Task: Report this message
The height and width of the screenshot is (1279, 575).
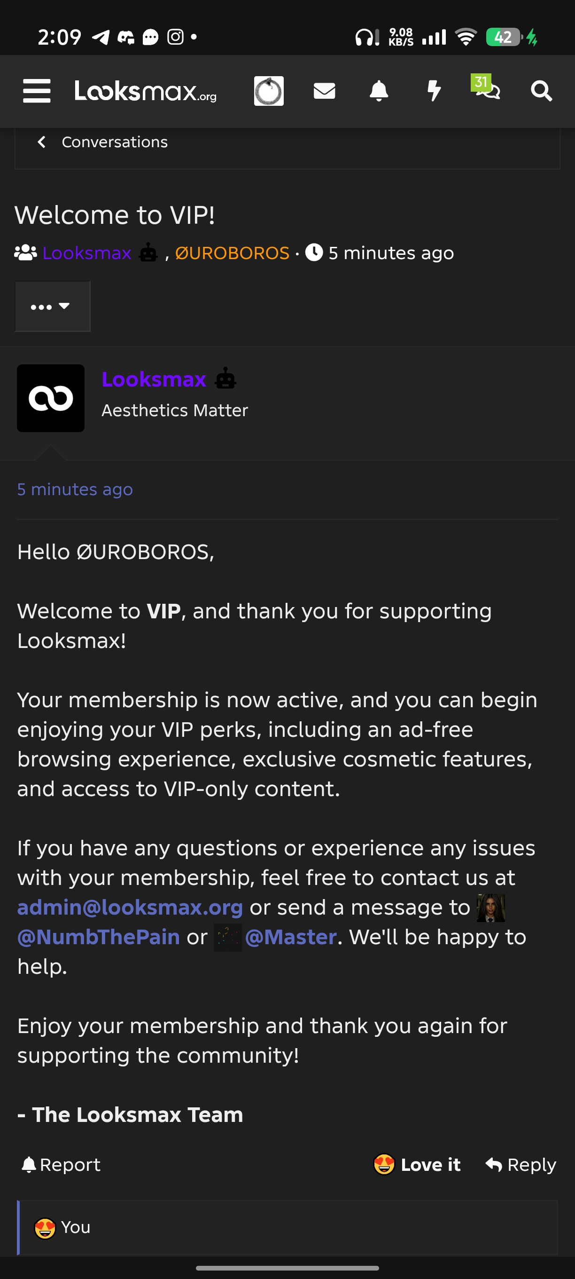Action: click(61, 1164)
